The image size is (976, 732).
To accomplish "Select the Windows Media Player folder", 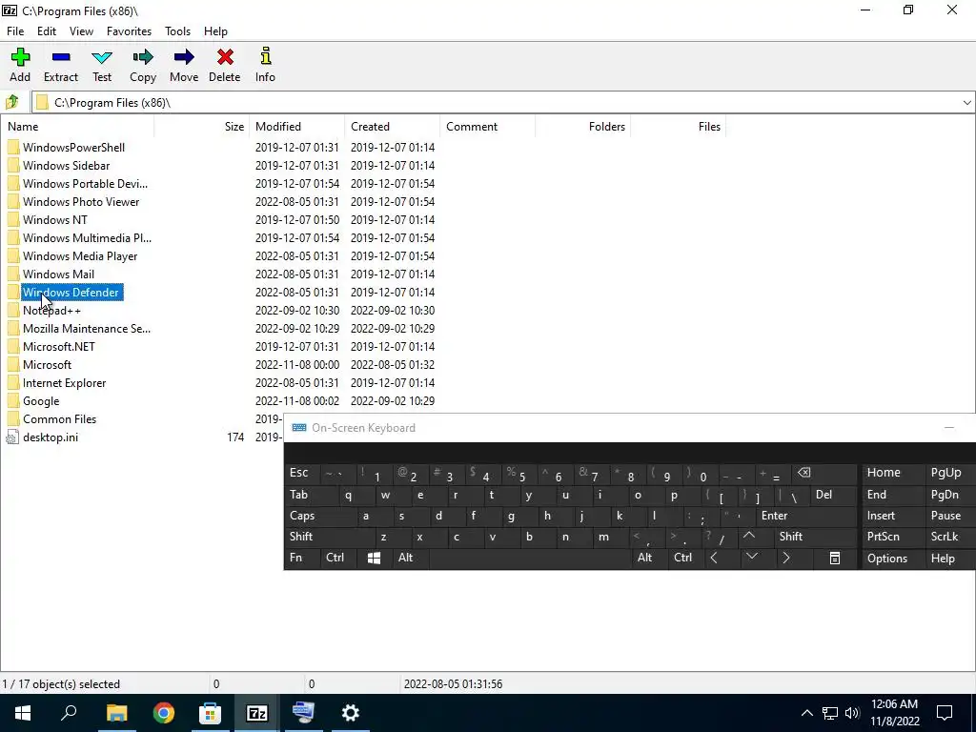I will click(80, 255).
